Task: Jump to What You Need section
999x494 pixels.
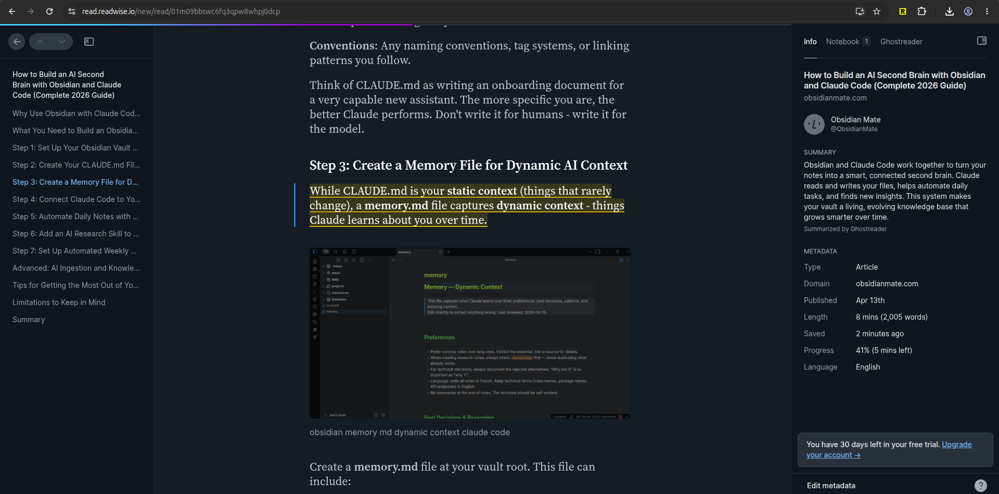Action: [x=75, y=131]
